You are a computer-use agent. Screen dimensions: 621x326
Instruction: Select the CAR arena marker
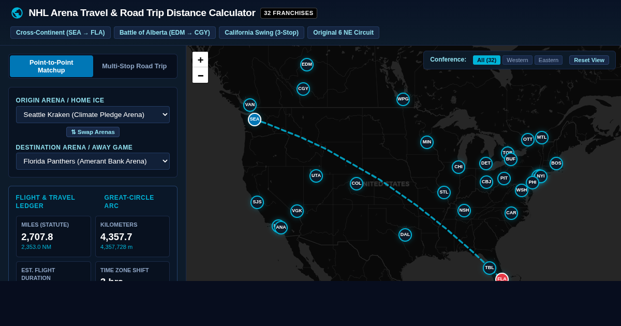pyautogui.click(x=511, y=213)
